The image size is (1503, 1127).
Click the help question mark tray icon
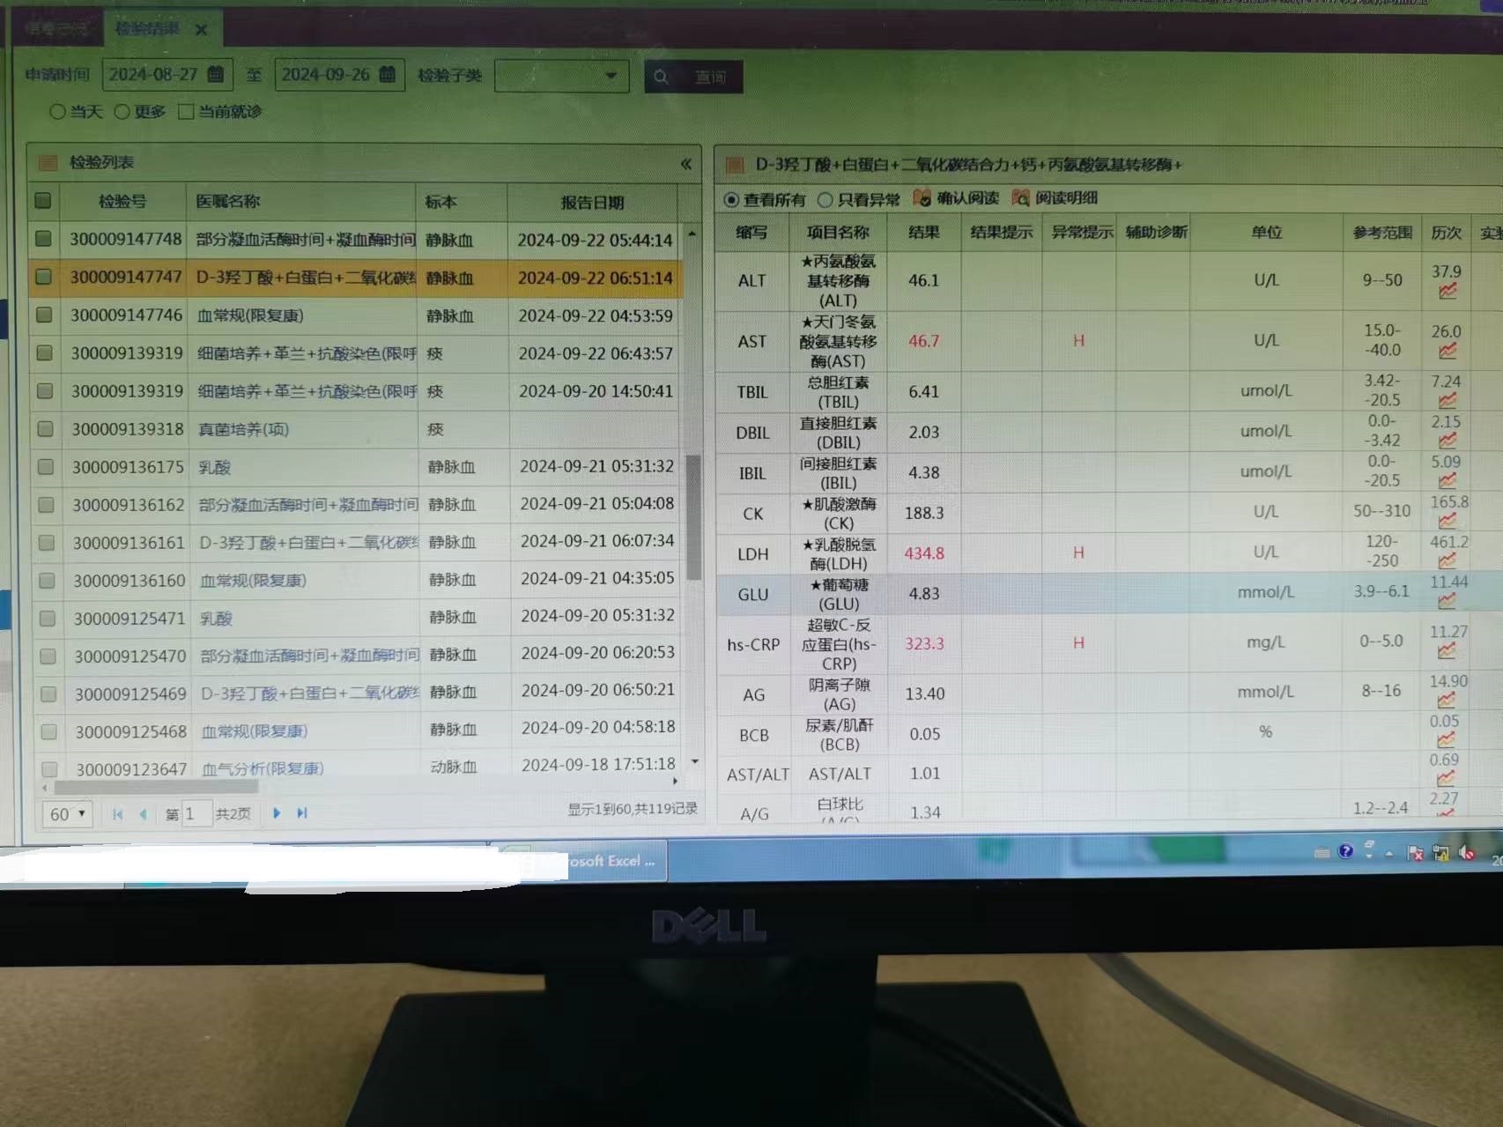1345,851
